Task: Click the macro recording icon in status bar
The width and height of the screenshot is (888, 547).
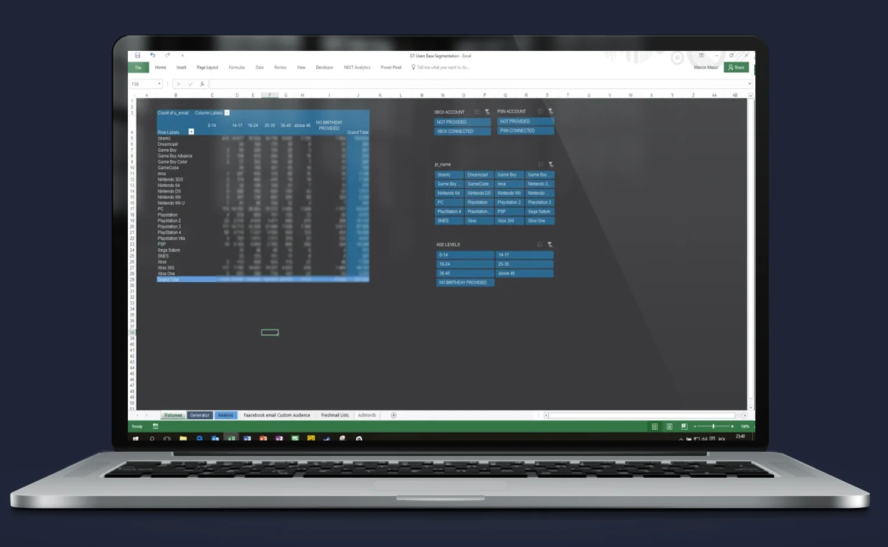Action: tap(155, 426)
